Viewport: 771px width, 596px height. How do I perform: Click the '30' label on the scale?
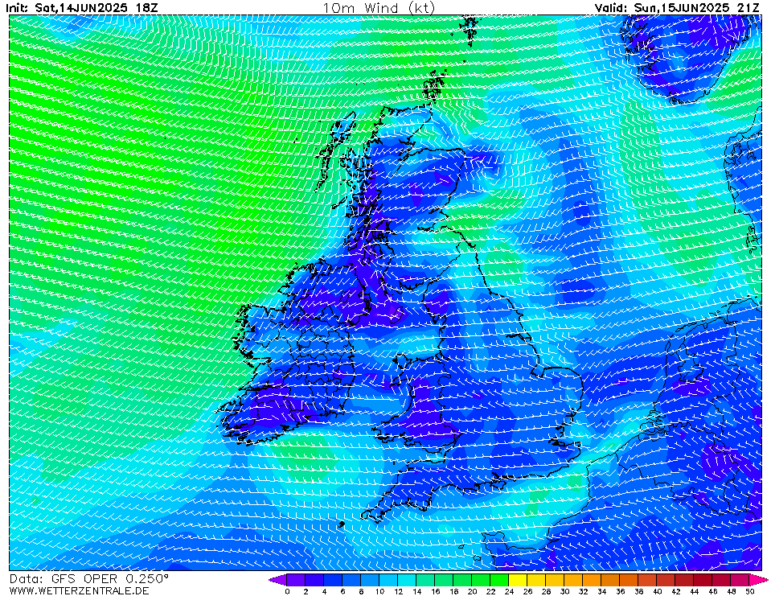tap(564, 591)
